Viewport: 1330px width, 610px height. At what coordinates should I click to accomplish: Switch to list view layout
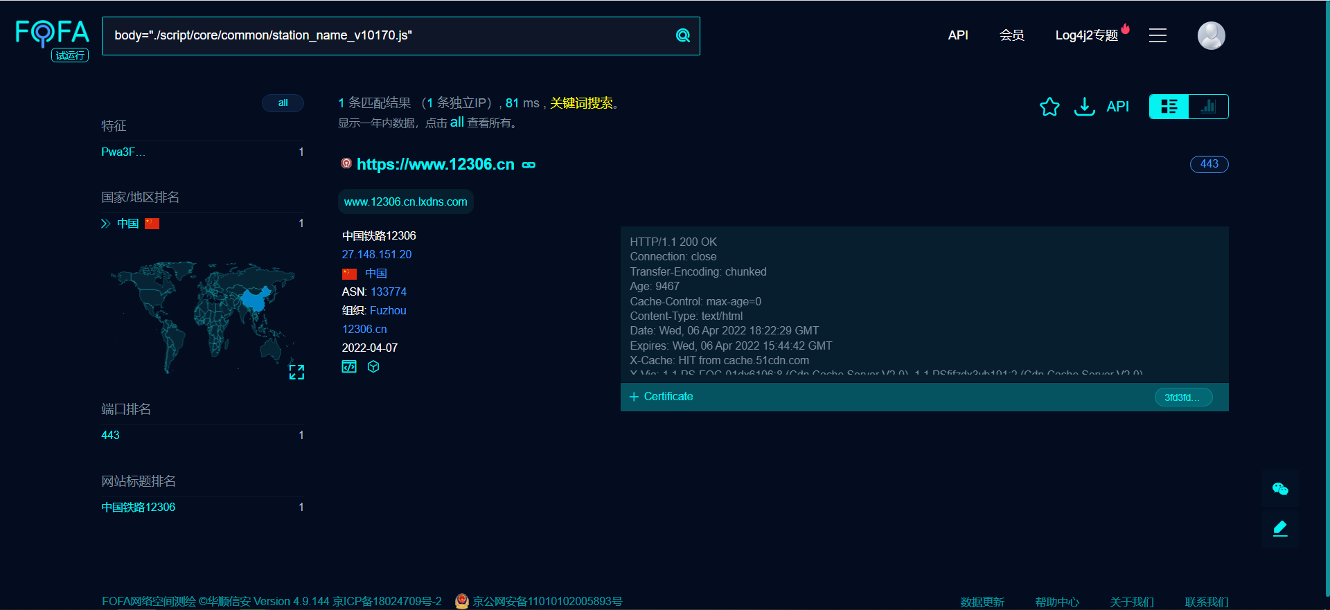pyautogui.click(x=1169, y=107)
